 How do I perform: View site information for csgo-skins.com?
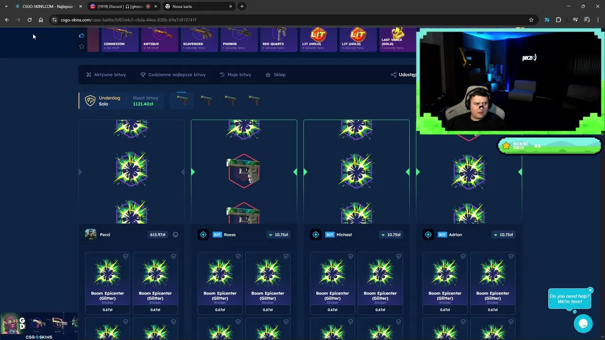click(x=54, y=20)
